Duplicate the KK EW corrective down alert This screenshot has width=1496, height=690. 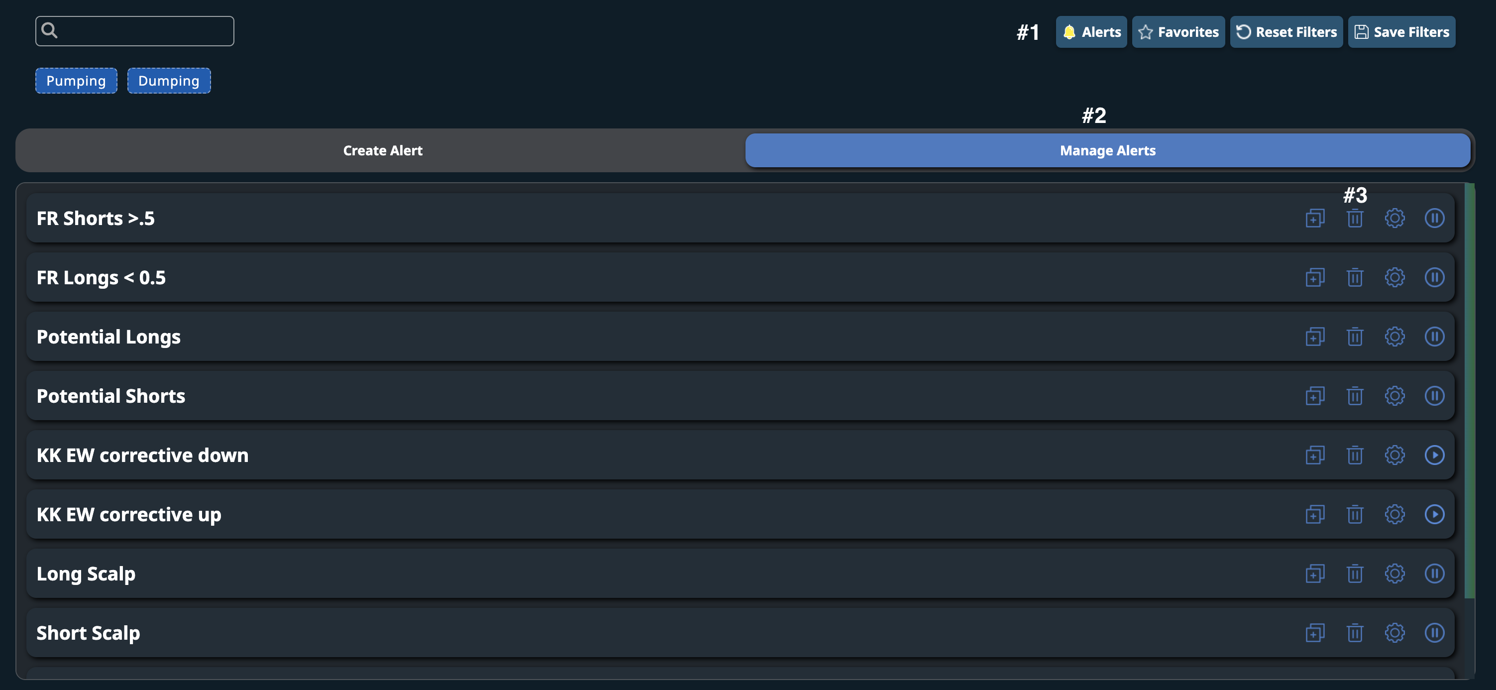pos(1315,456)
